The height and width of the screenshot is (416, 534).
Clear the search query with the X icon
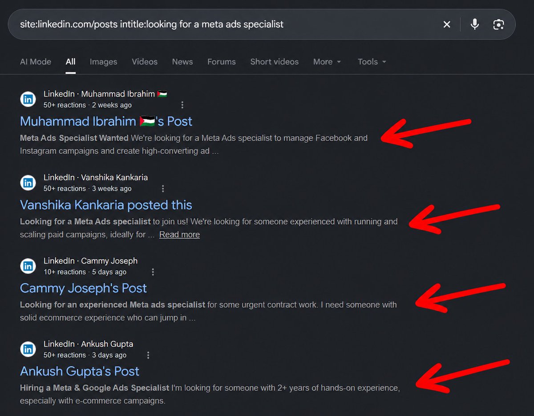point(447,24)
